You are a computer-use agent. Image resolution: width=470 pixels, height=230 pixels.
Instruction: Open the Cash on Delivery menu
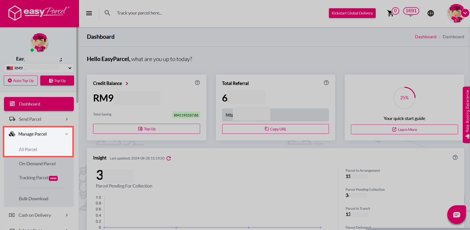pos(39,215)
